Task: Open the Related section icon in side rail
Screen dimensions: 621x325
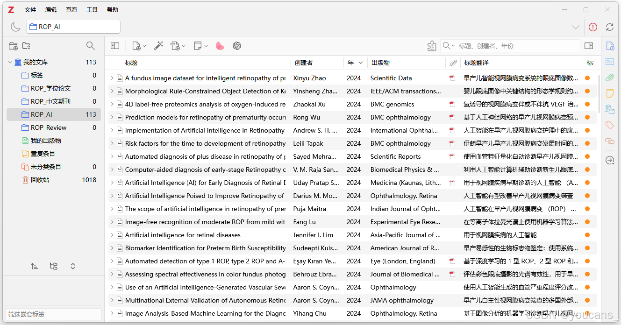Action: pos(610,141)
